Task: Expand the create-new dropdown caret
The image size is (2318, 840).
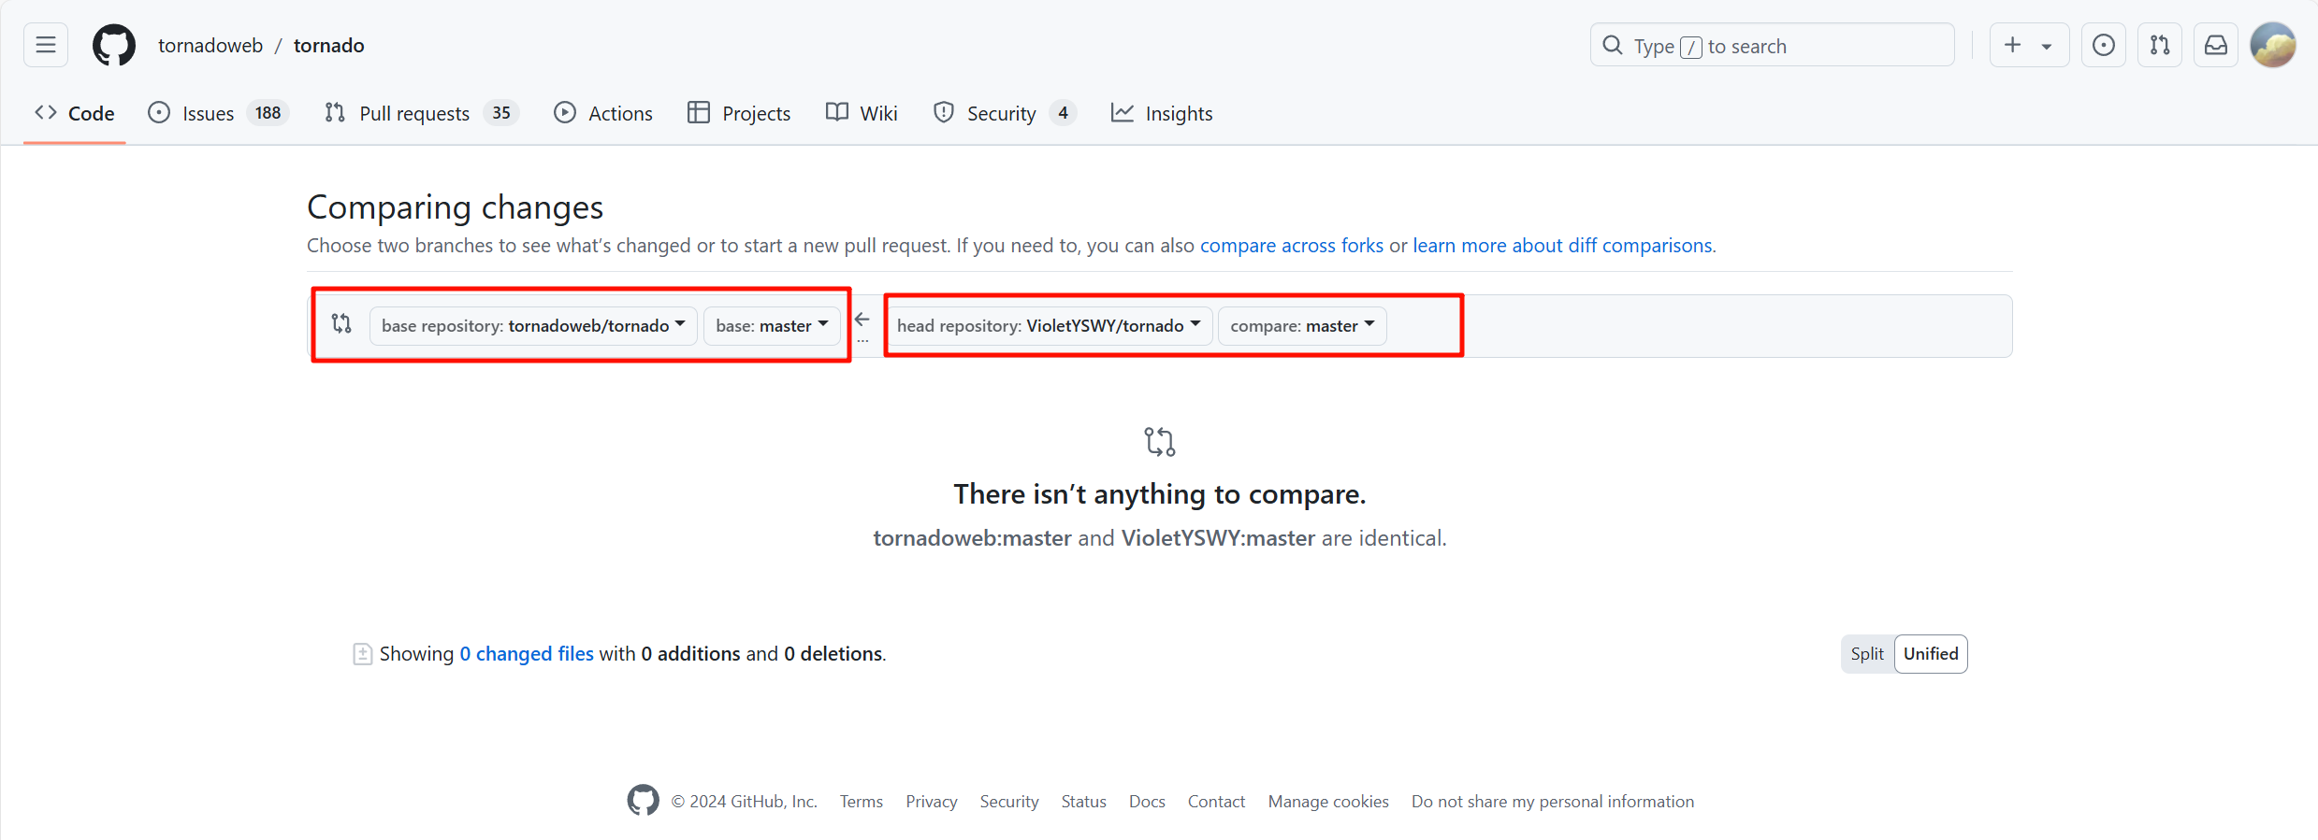Action: pyautogui.click(x=2047, y=46)
